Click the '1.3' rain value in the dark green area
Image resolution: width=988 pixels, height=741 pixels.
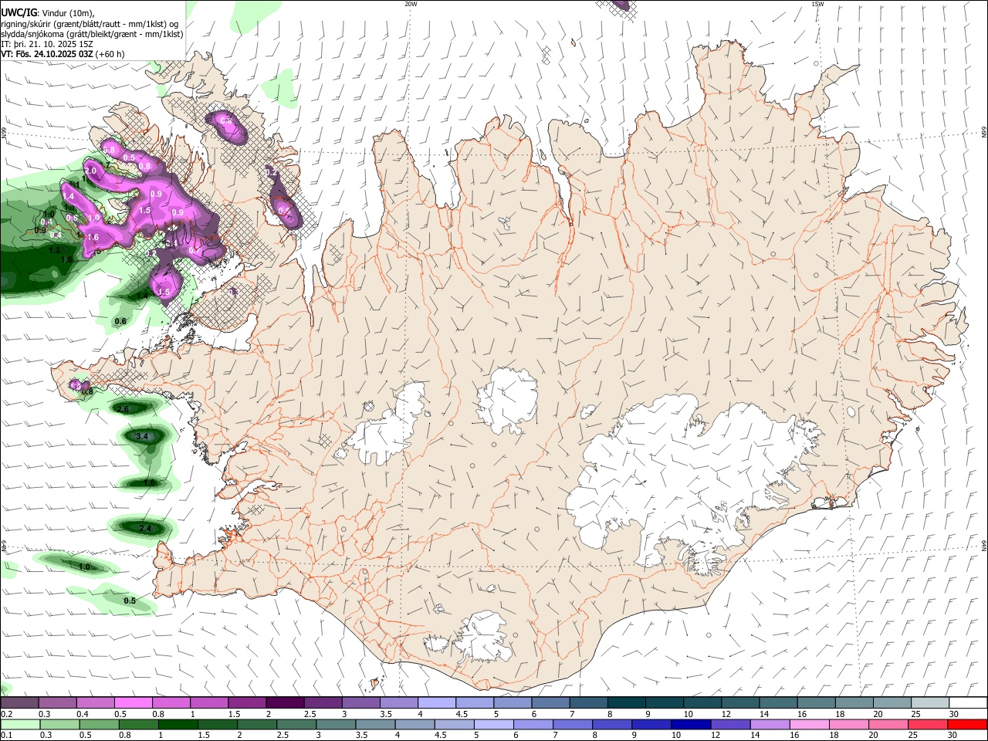55,250
